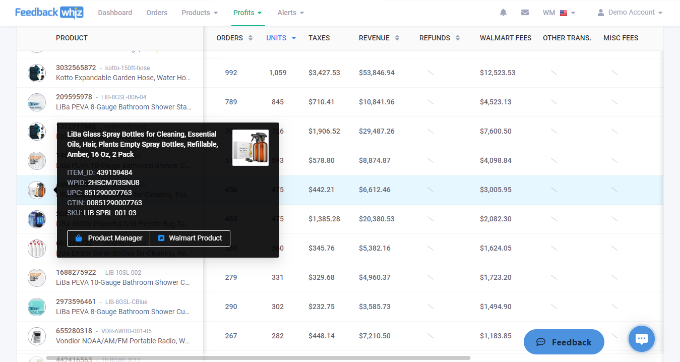Viewport: 680px width, 362px height.
Task: Click the Feedback button
Action: [564, 342]
